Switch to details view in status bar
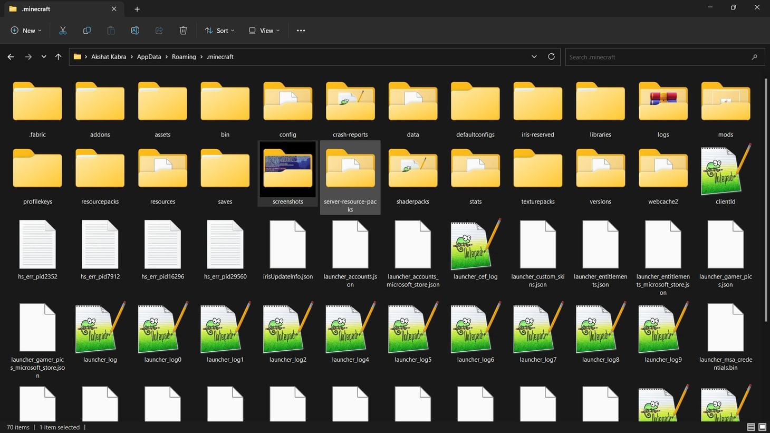The height and width of the screenshot is (433, 770). click(x=750, y=427)
